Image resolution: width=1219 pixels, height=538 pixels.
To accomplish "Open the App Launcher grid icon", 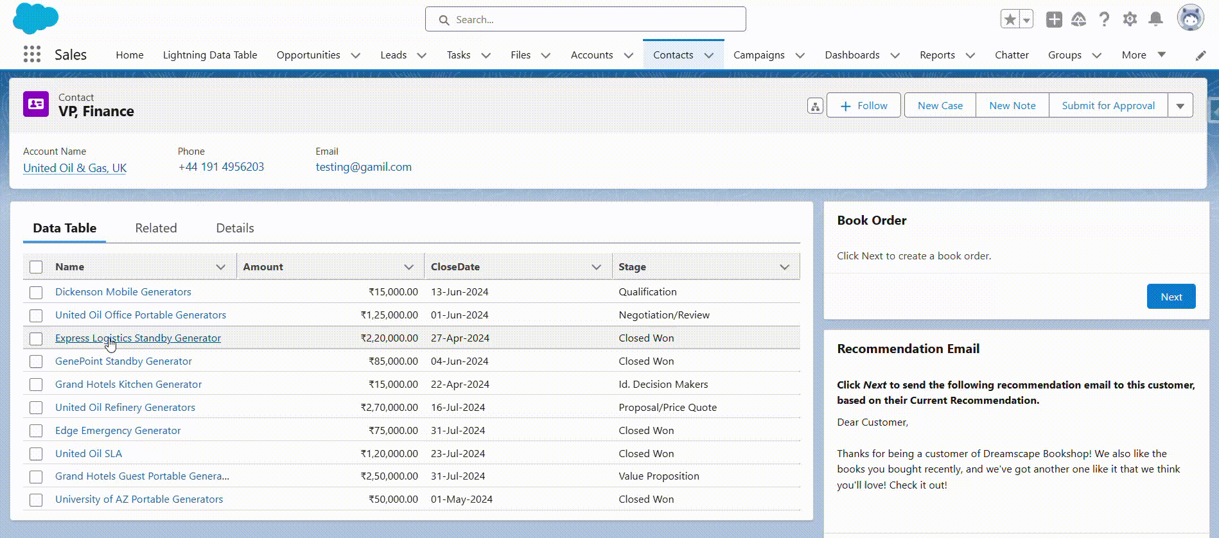I will point(32,55).
